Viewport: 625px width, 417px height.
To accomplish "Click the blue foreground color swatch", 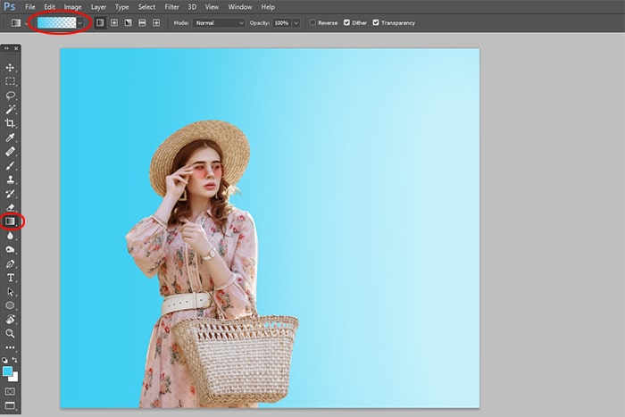I will coord(7,371).
